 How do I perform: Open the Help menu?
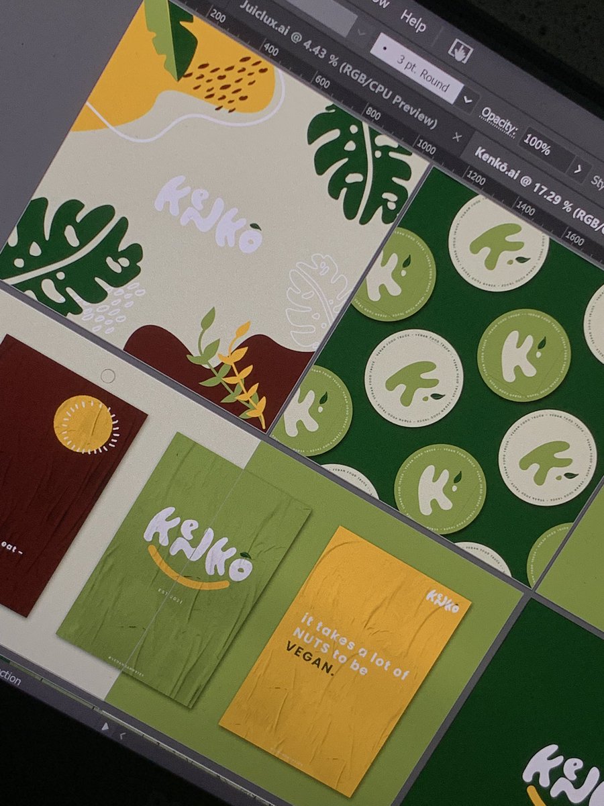coord(414,21)
